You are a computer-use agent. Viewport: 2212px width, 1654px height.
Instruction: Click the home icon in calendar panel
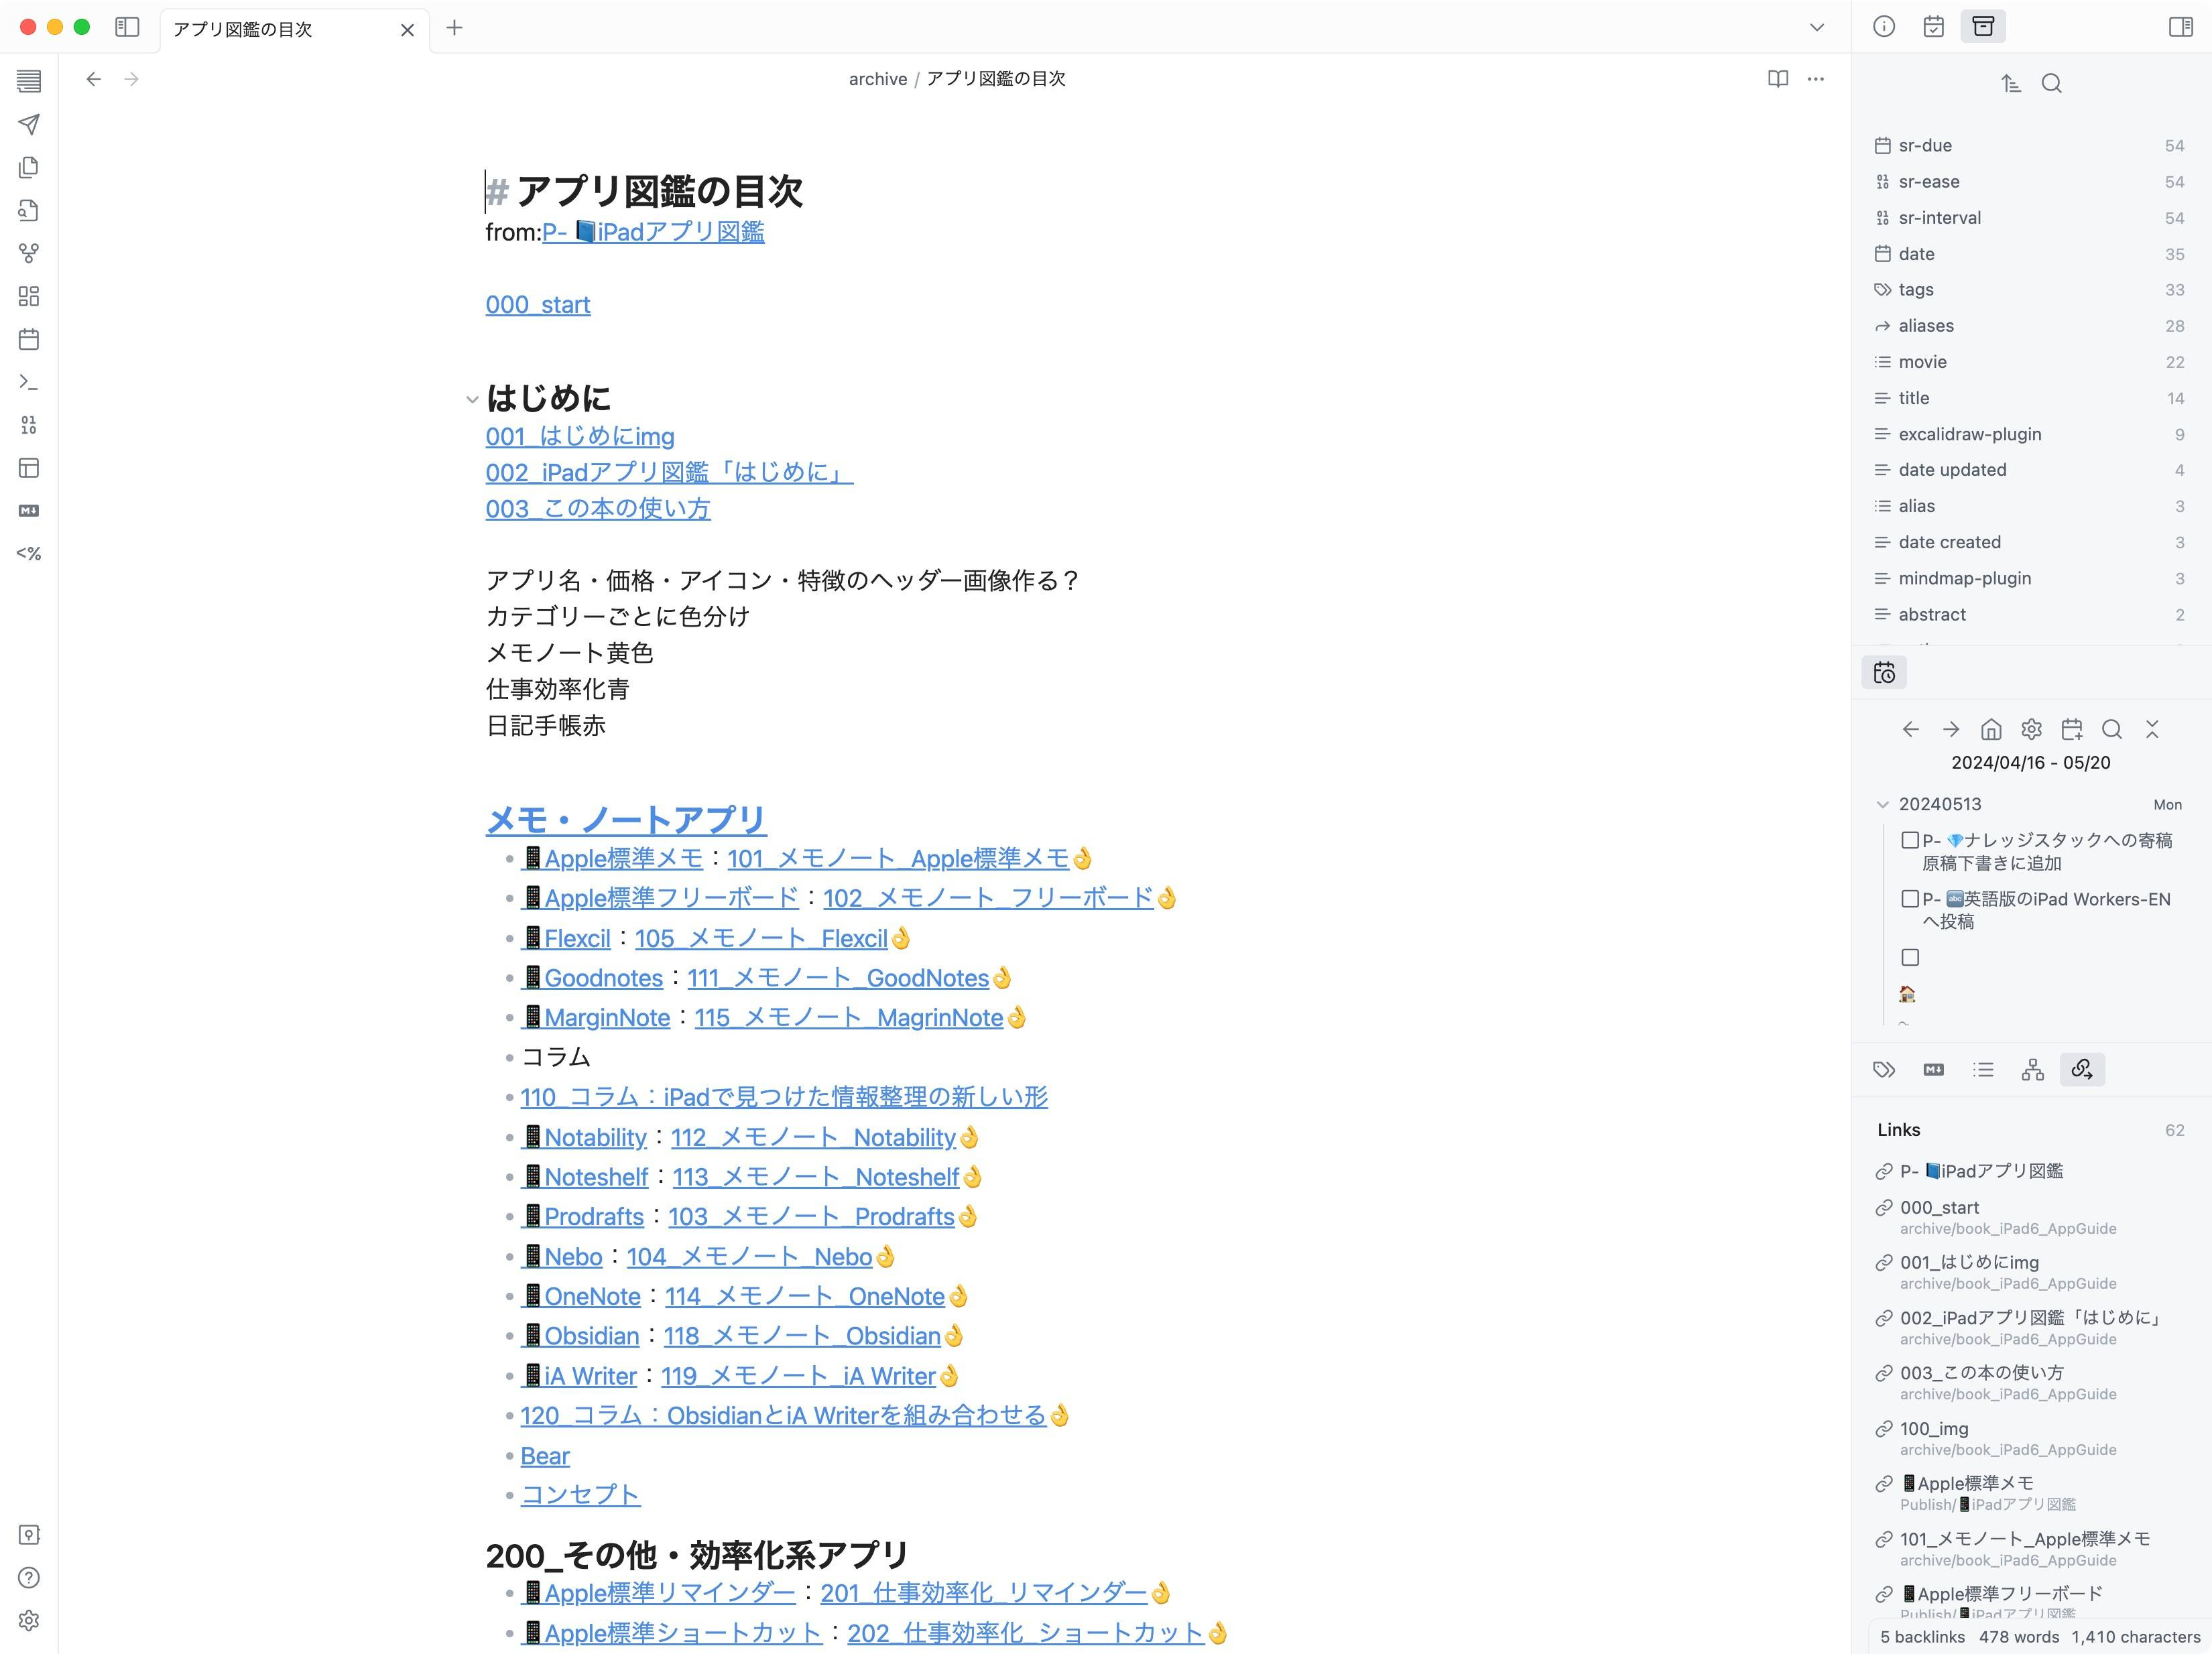1991,729
